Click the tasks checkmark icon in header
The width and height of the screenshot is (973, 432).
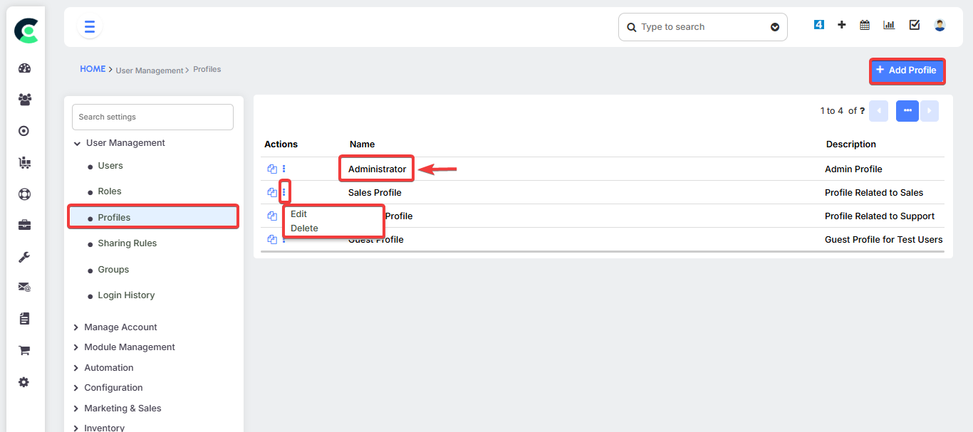[x=915, y=25]
